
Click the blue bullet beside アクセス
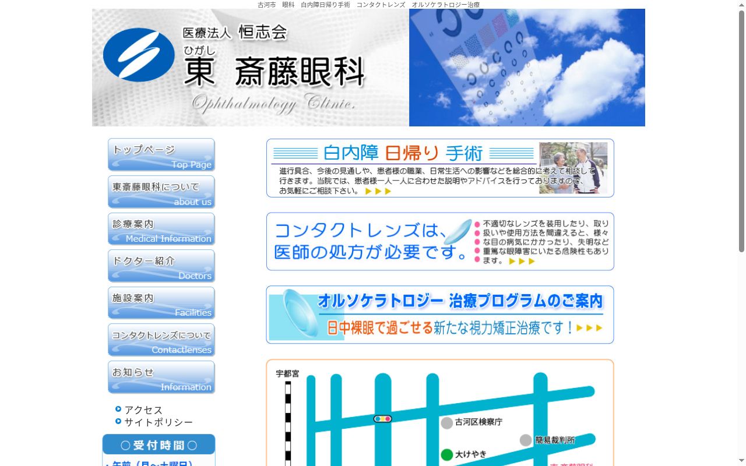click(x=118, y=409)
